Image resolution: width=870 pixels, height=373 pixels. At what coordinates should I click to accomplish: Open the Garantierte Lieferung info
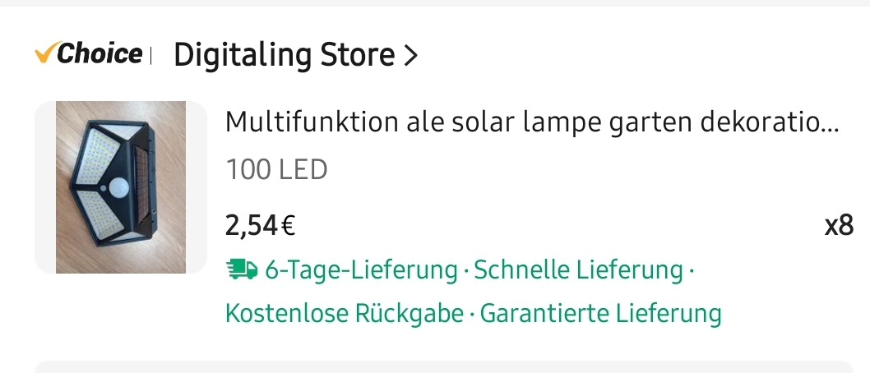click(600, 313)
